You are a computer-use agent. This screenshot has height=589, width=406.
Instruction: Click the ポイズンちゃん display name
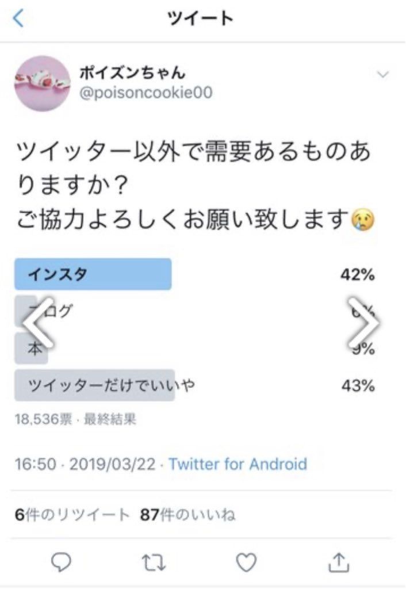tap(132, 73)
